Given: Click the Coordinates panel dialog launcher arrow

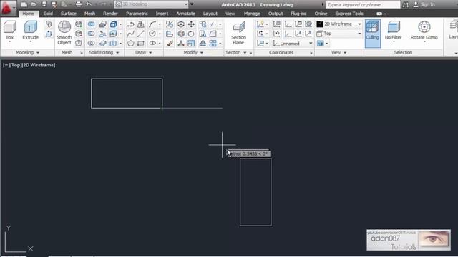Looking at the screenshot, I should tap(311, 53).
